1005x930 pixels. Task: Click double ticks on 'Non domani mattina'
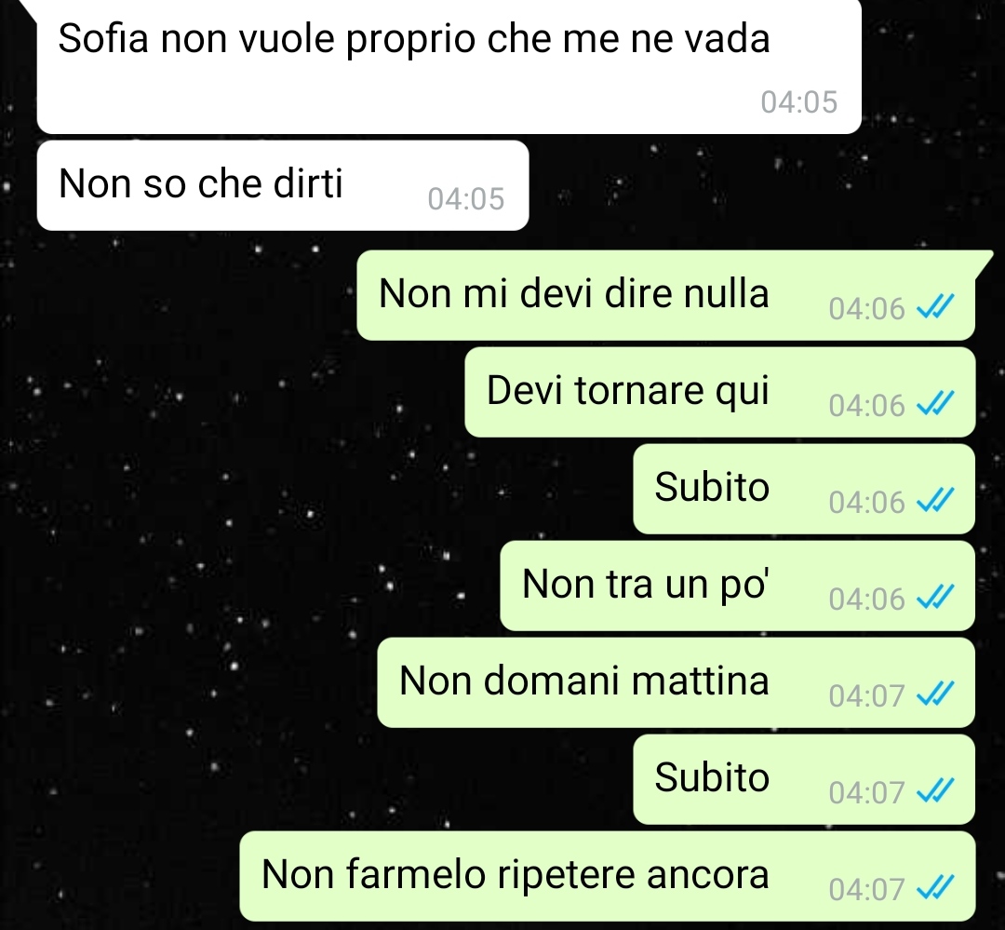pos(935,694)
